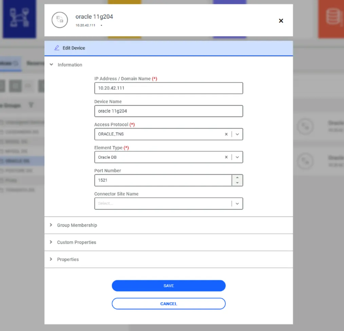Viewport: 344px width, 331px height.
Task: Click the IP Address / Domain Name field
Action: (x=169, y=88)
